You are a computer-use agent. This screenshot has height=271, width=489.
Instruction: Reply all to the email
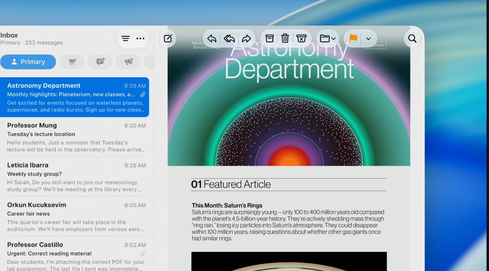[x=229, y=39]
